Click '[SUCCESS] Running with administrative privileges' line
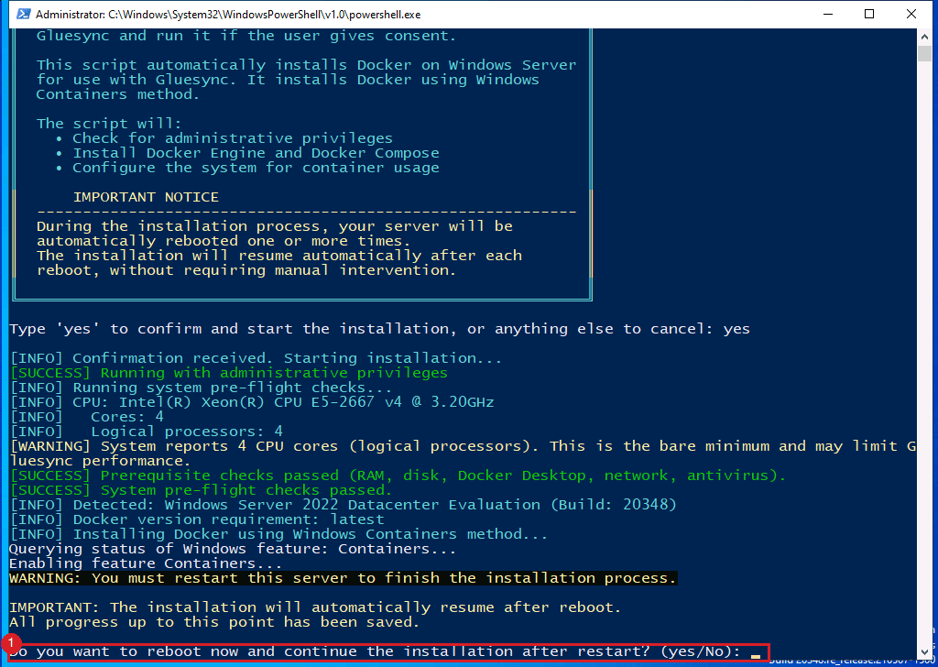 229,373
